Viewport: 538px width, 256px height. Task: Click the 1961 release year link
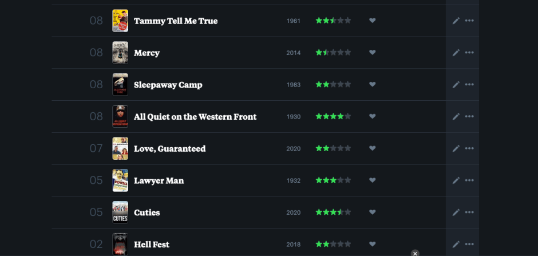pyautogui.click(x=293, y=21)
